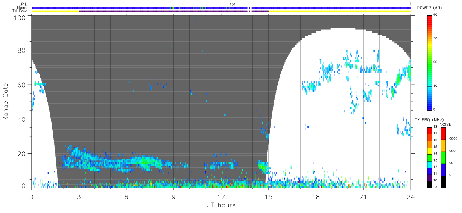The width and height of the screenshot is (462, 213).
Task: Select the "Noise" row label at top
Action: (x=23, y=8)
